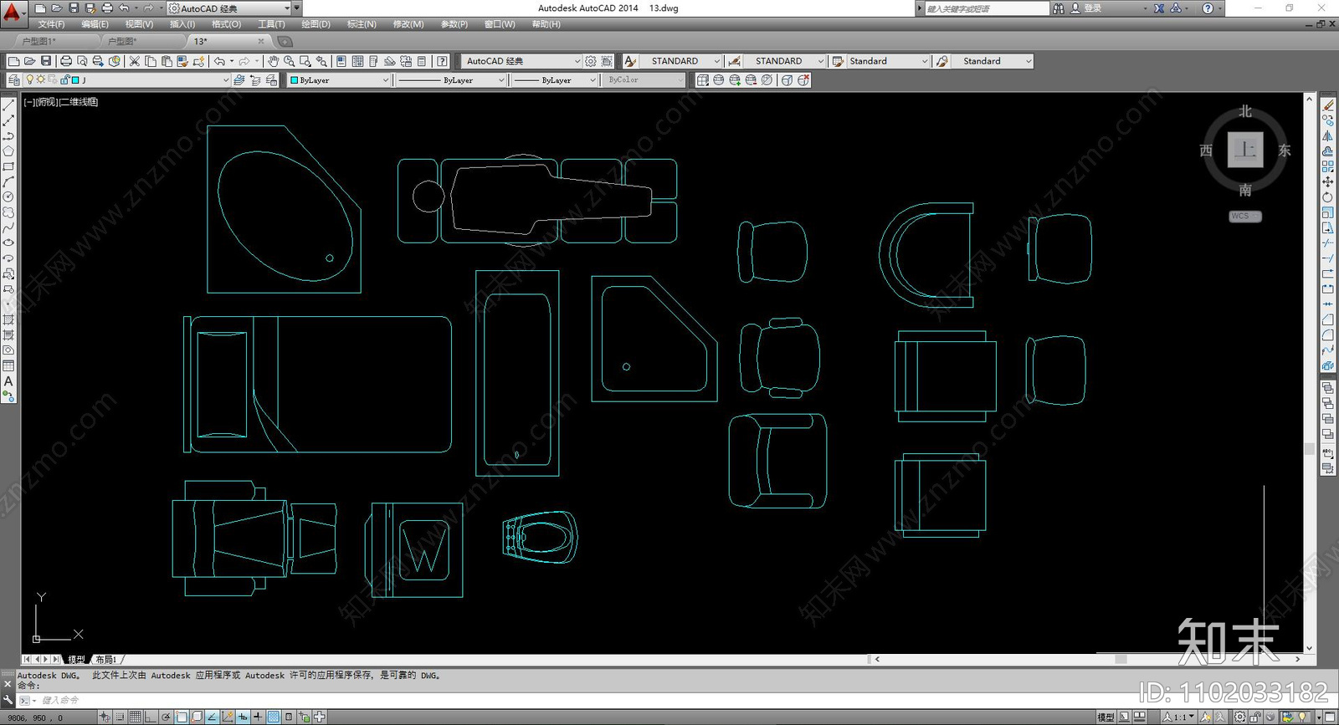Click the 模型 model space button
This screenshot has width=1339, height=725.
click(x=1106, y=717)
